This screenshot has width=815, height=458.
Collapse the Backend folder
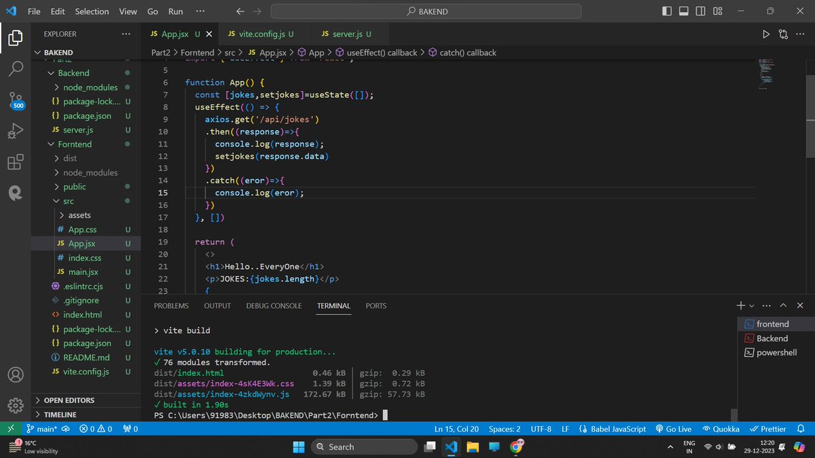(86, 73)
